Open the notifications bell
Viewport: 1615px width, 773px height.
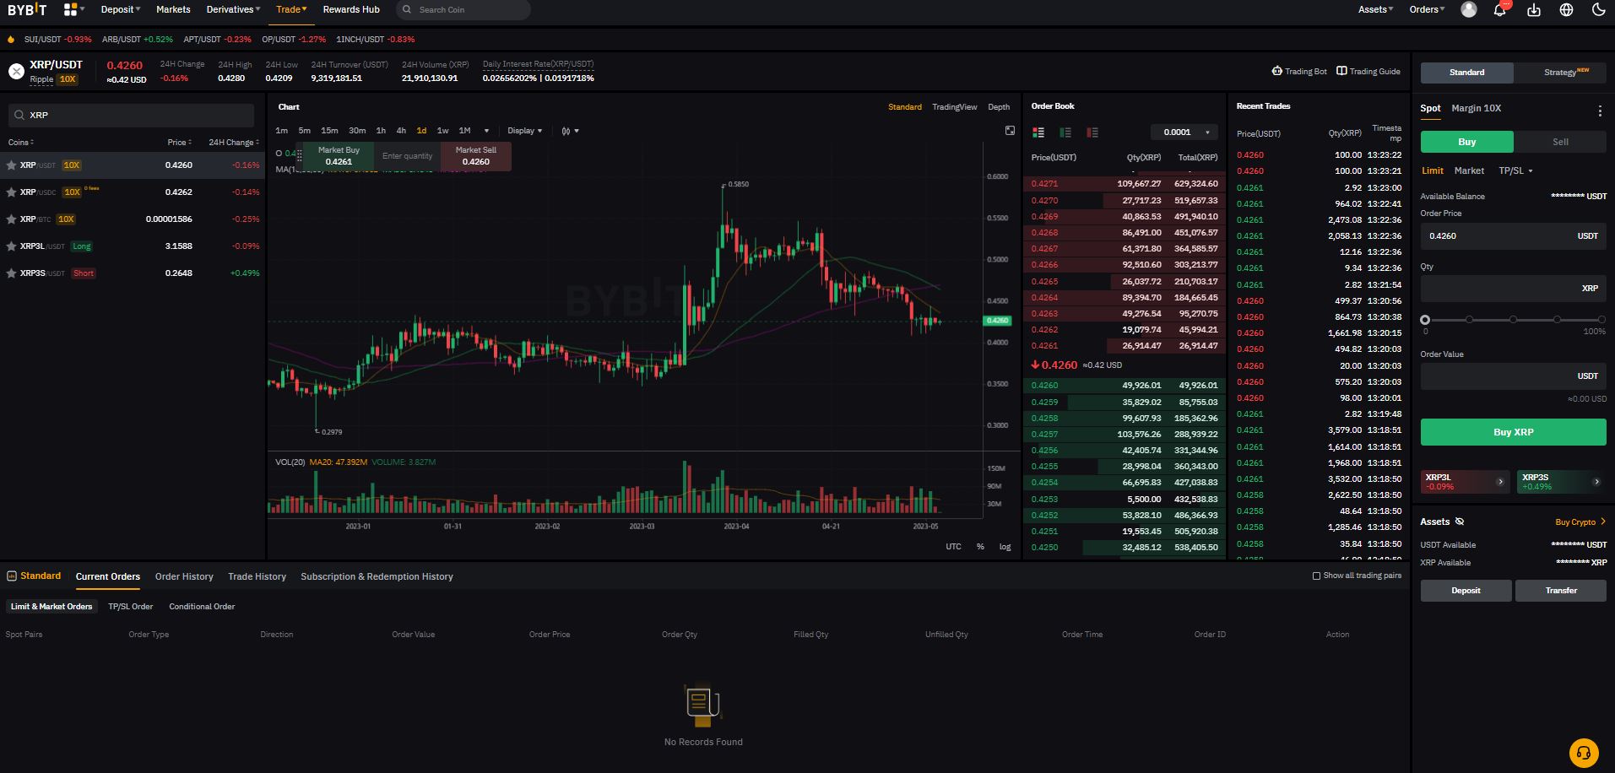(1500, 10)
